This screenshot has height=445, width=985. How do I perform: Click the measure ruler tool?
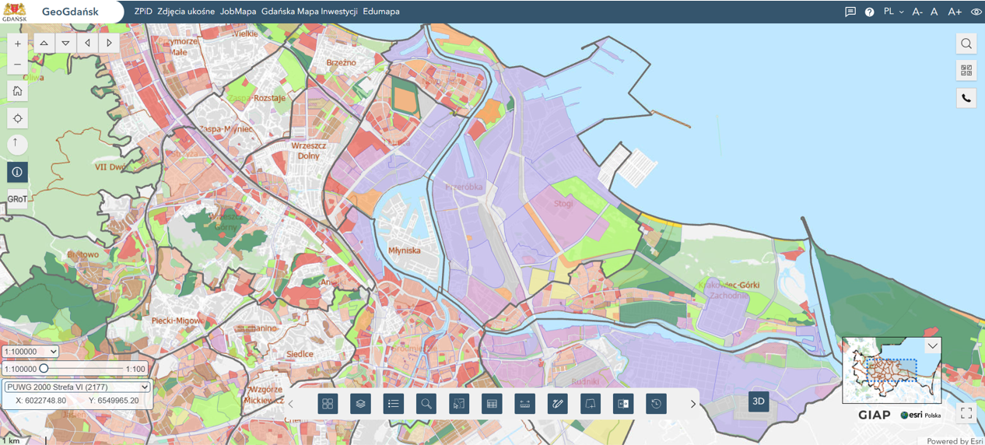pyautogui.click(x=525, y=404)
